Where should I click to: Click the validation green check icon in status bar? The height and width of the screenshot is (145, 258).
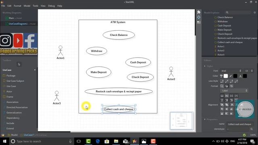pos(244,135)
